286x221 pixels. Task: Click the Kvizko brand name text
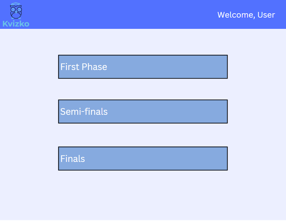[x=16, y=24]
